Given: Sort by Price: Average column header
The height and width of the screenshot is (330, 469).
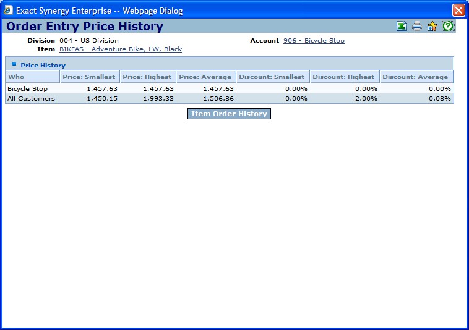Looking at the screenshot, I should point(205,77).
